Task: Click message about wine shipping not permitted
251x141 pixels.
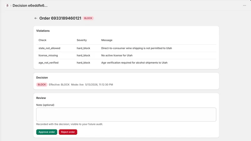Action: pyautogui.click(x=136, y=48)
